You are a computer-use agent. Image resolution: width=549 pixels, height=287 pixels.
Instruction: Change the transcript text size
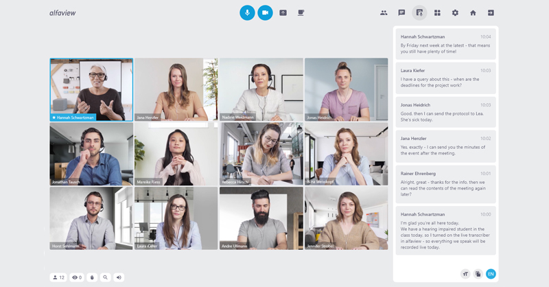tap(465, 273)
